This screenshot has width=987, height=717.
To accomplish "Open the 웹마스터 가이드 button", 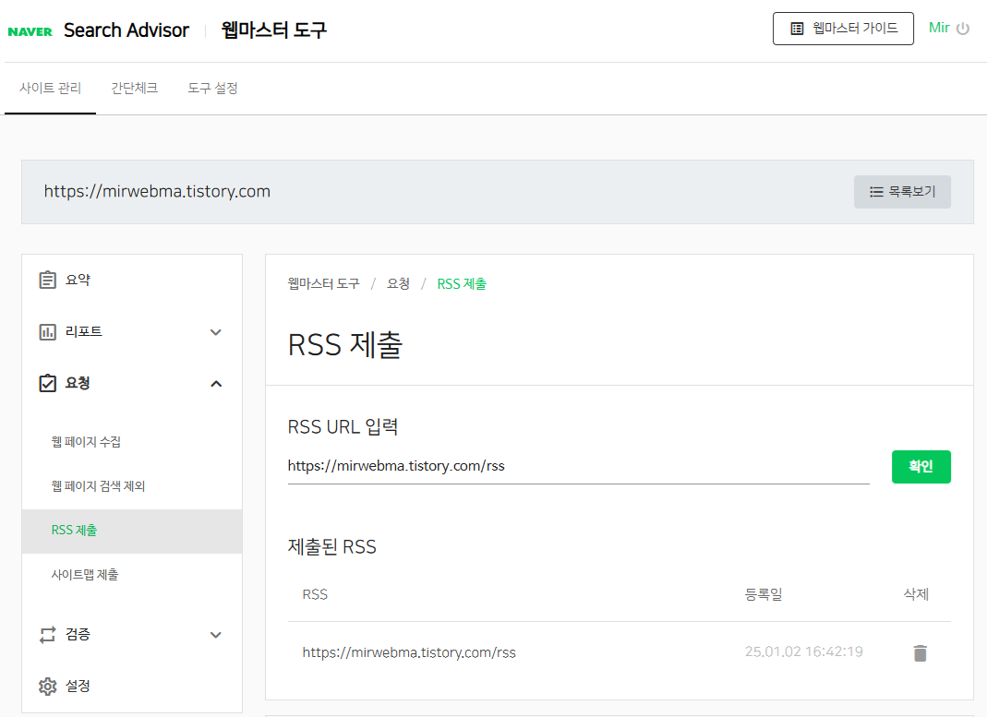I will pyautogui.click(x=843, y=29).
